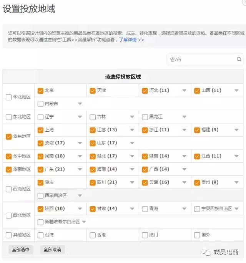Expand the 西藏自治区 dropdown arrow
The image size is (246, 263).
[80, 195]
